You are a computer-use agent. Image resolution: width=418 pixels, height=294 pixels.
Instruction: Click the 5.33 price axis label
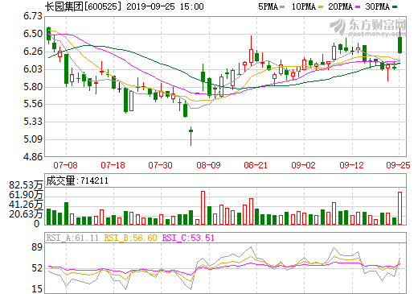click(x=33, y=122)
